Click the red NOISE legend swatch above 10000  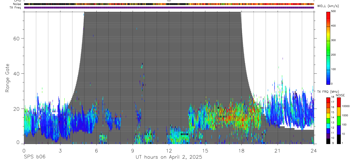tap(339, 102)
